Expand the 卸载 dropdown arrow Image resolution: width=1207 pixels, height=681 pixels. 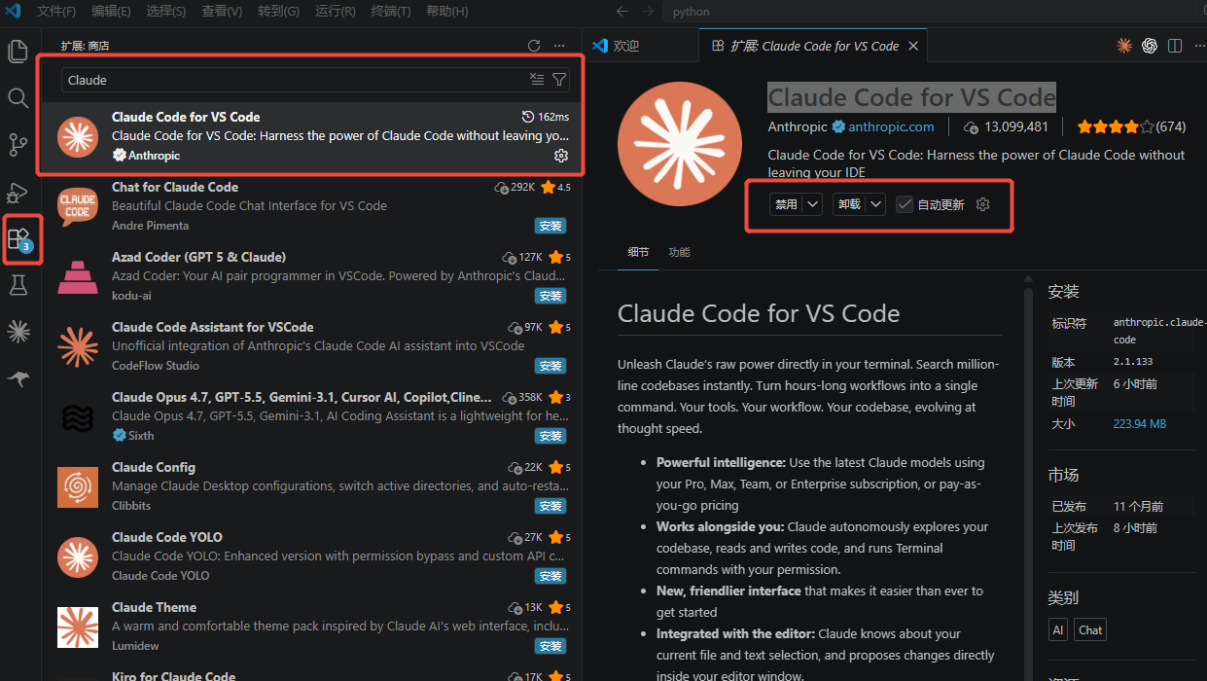[x=876, y=204]
